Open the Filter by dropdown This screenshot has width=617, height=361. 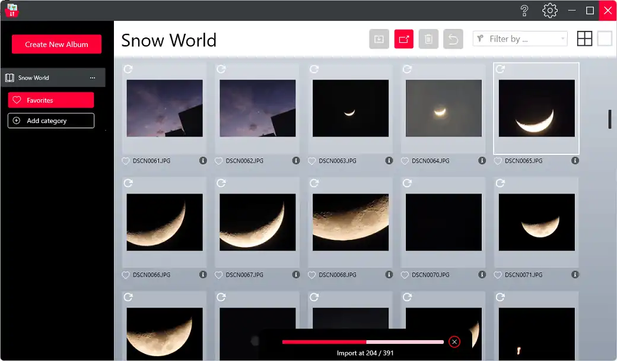point(520,39)
